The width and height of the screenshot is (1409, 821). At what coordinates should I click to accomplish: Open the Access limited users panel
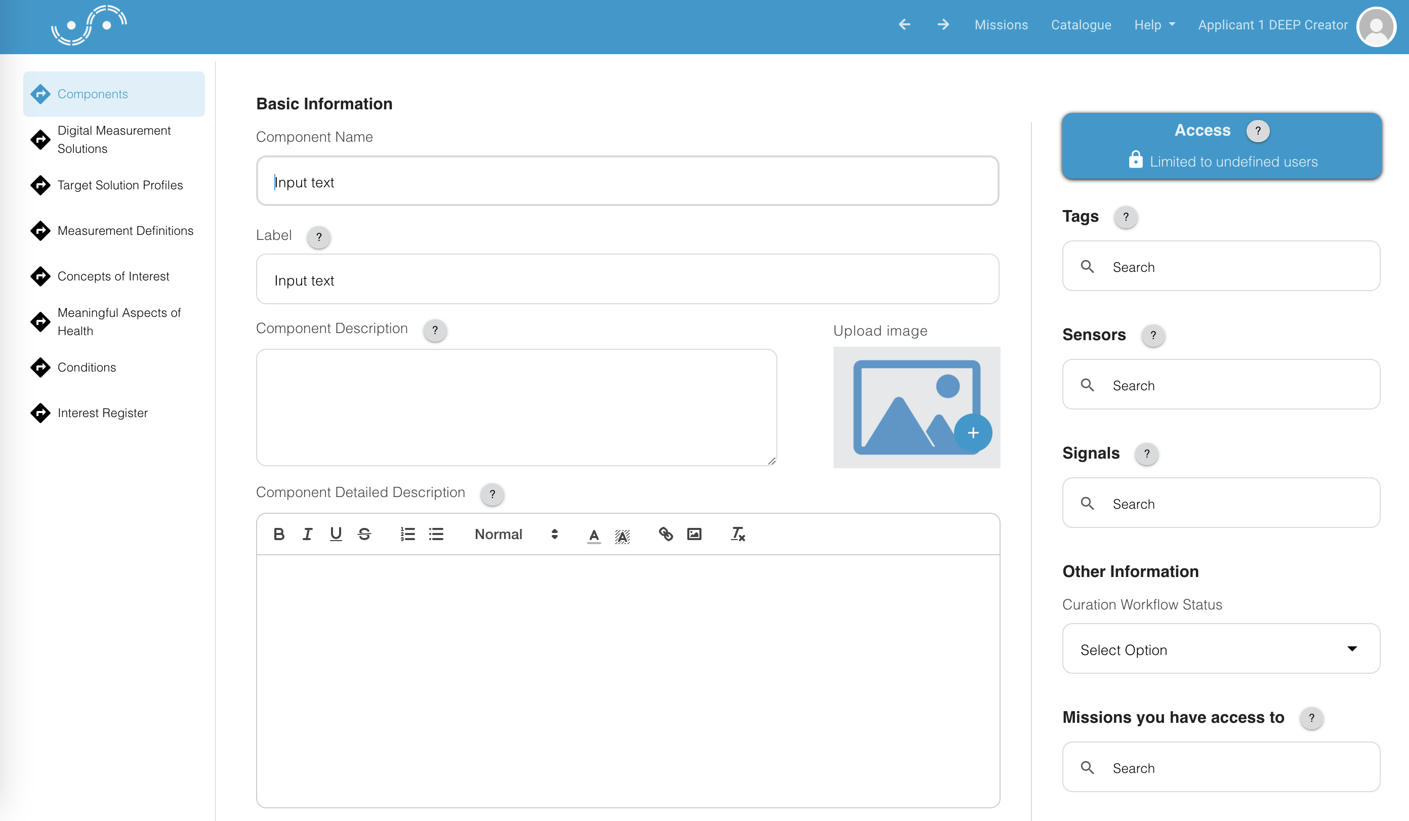[1222, 146]
